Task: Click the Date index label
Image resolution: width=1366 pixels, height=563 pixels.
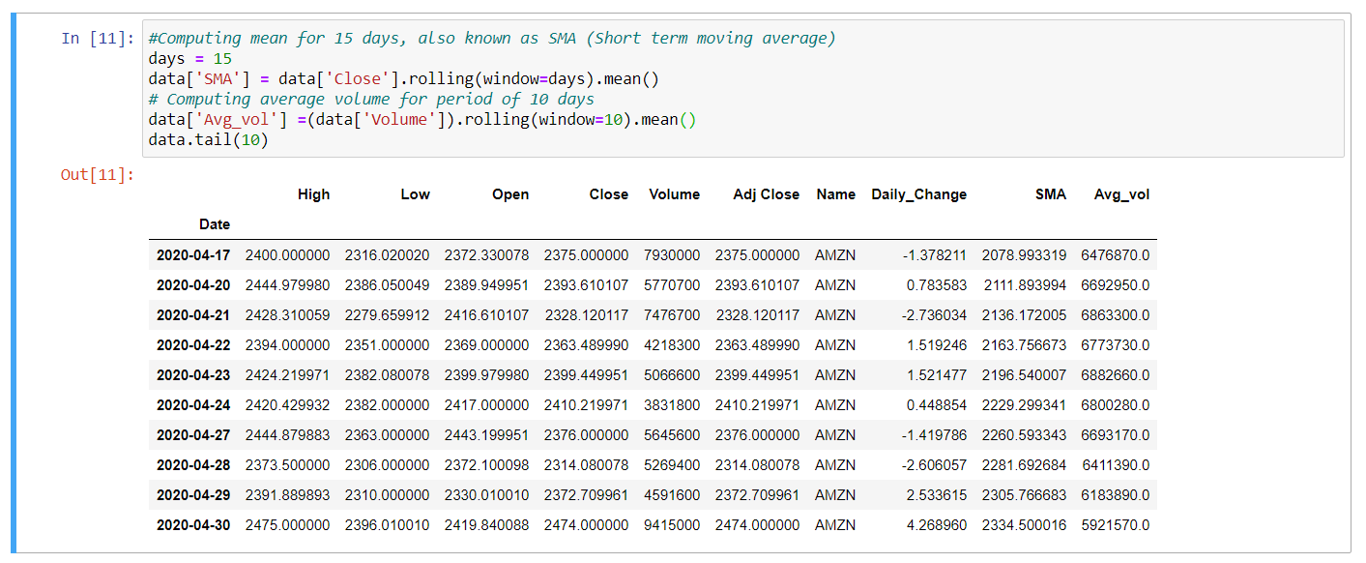Action: point(215,224)
